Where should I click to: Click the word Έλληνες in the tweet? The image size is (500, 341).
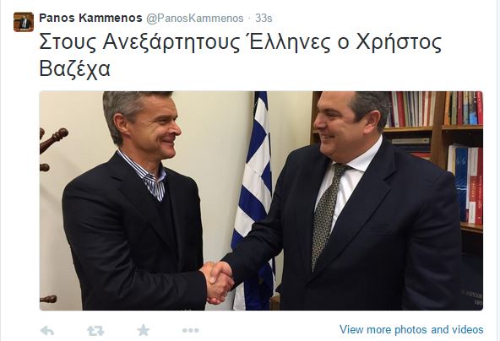[x=290, y=41]
